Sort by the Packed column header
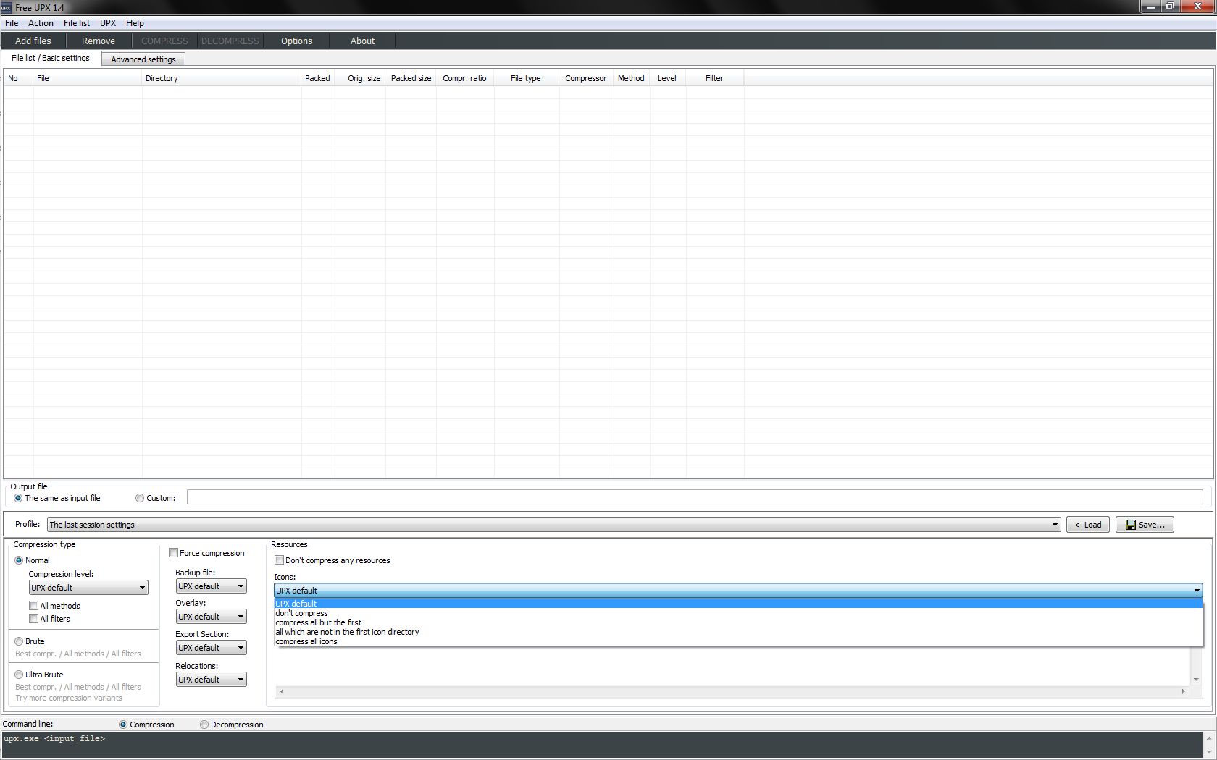This screenshot has width=1217, height=760. tap(318, 78)
